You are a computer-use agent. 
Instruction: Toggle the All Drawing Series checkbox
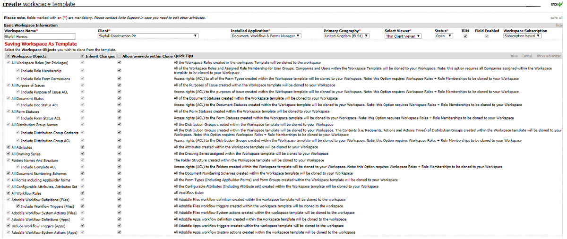coord(8,154)
